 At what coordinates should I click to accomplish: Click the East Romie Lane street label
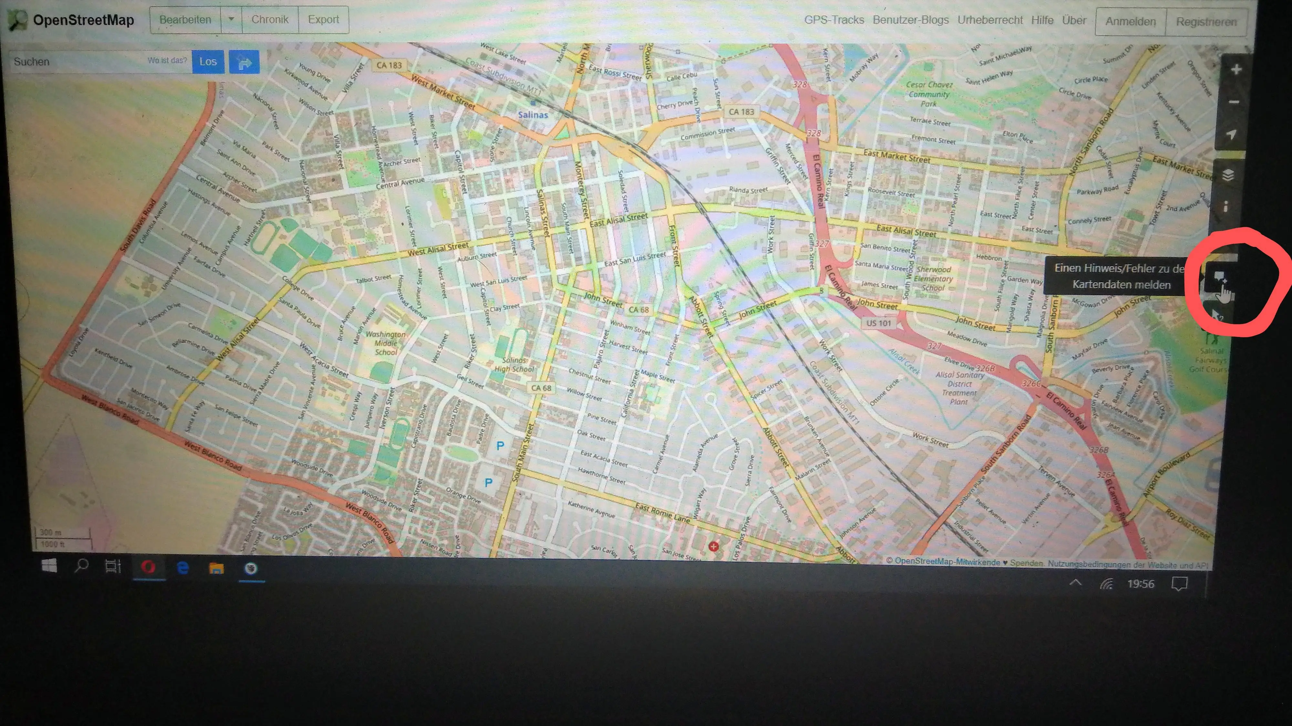(662, 513)
